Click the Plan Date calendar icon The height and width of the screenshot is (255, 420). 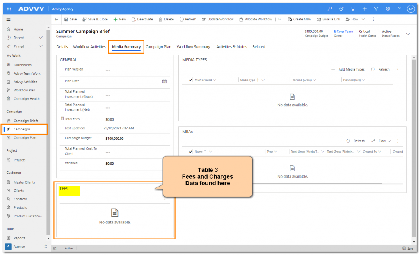pos(164,81)
